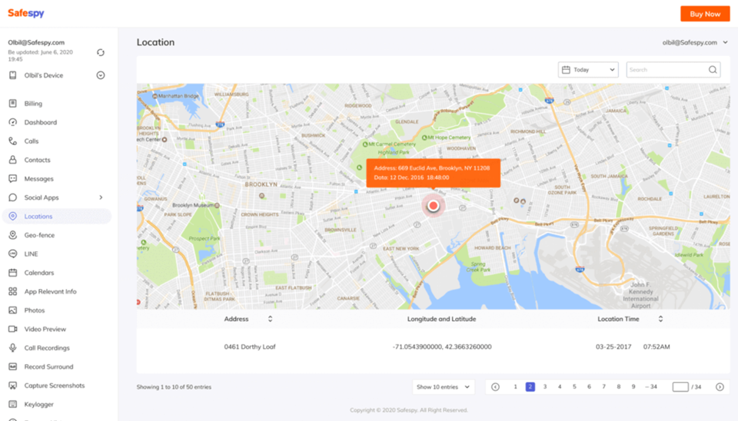Select Geo-fence in sidebar menu
The width and height of the screenshot is (738, 421).
click(x=39, y=235)
